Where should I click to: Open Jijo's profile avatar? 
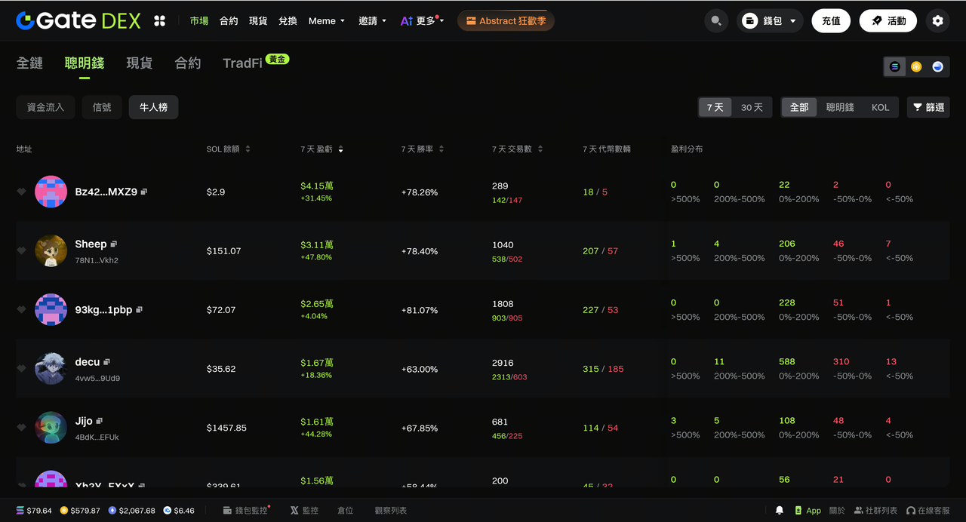click(x=51, y=428)
